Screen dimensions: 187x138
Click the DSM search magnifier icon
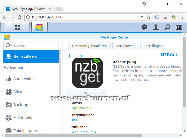(x=167, y=27)
